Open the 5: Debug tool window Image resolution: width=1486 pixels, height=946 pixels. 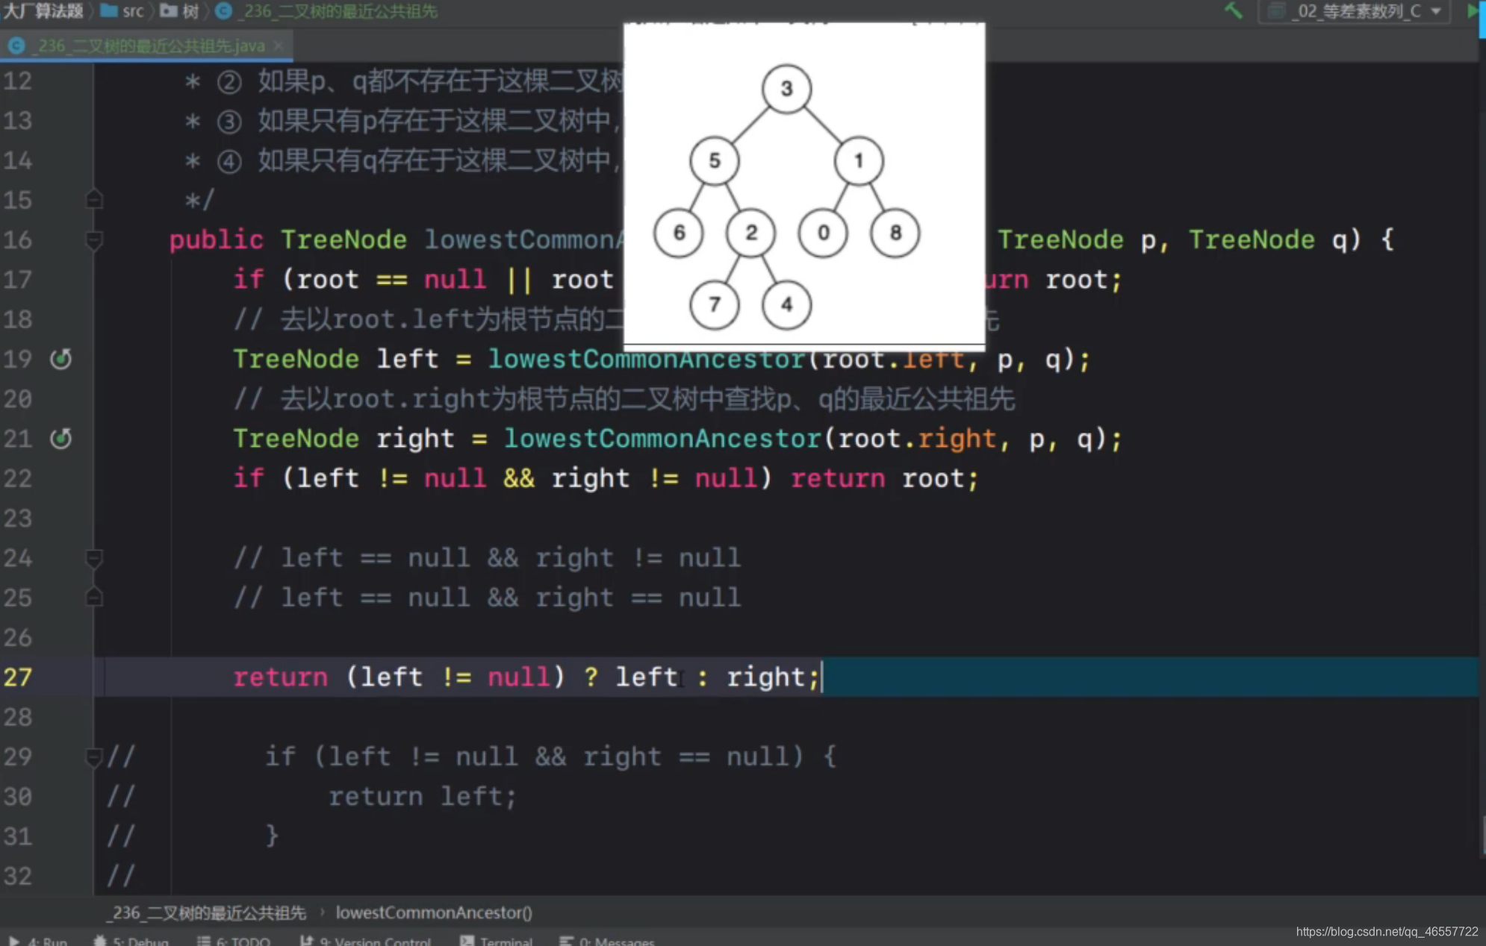coord(131,940)
